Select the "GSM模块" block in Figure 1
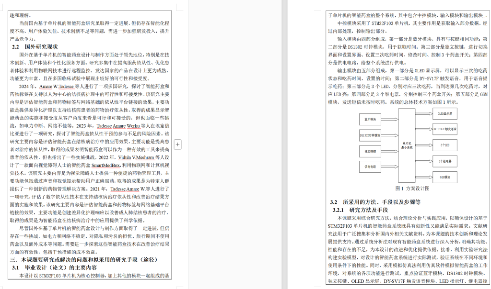Screen dimensions: 491x289 click(x=444, y=177)
